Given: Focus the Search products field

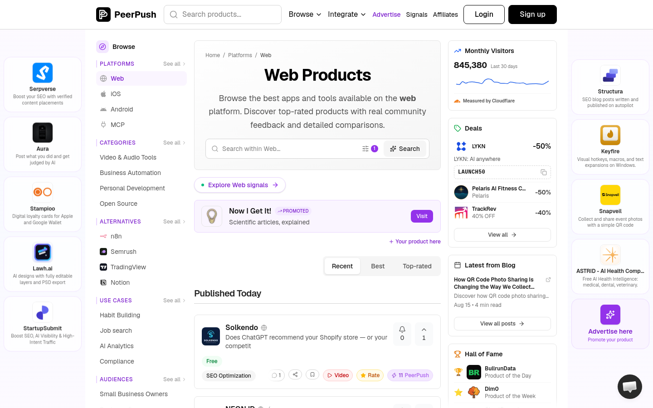Looking at the screenshot, I should click(x=223, y=15).
